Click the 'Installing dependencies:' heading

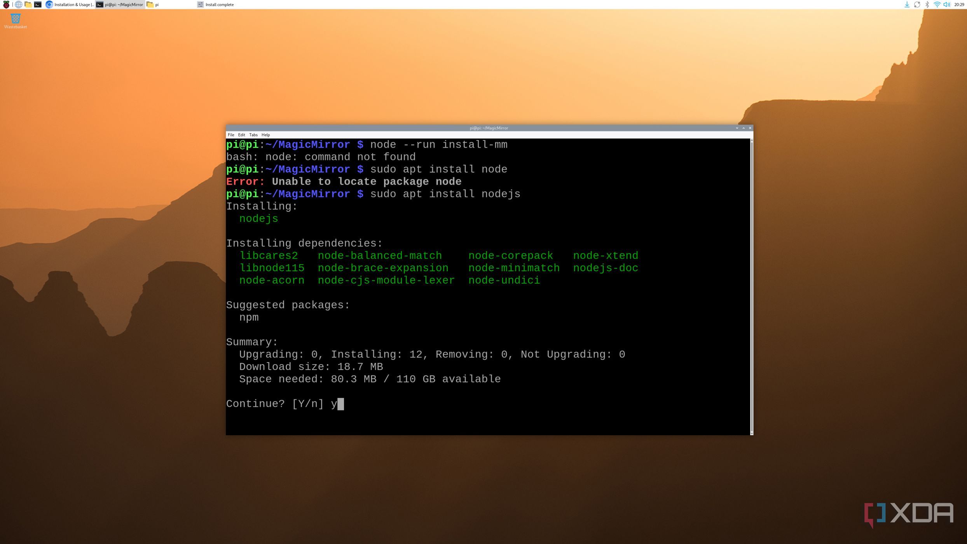pos(304,243)
